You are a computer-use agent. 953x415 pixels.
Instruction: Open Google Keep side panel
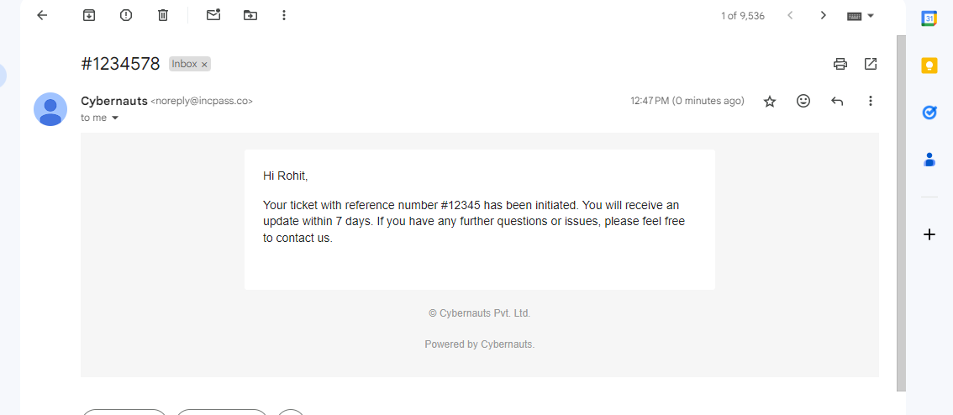point(929,66)
